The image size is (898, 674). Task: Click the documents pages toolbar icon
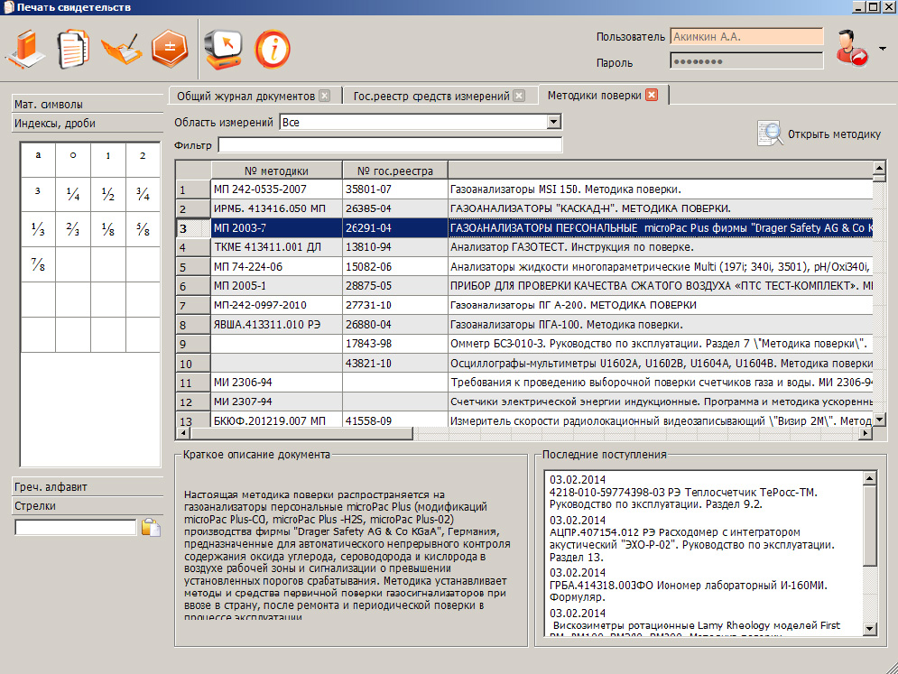click(x=72, y=49)
